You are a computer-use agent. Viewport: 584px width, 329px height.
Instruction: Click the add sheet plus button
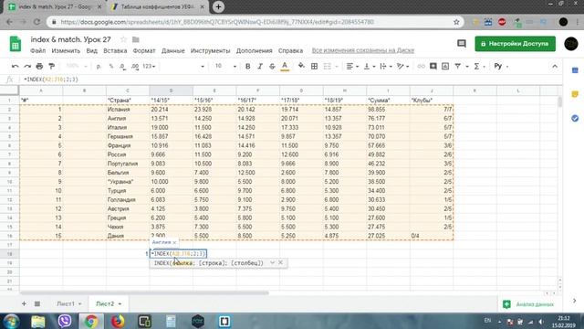tap(24, 304)
